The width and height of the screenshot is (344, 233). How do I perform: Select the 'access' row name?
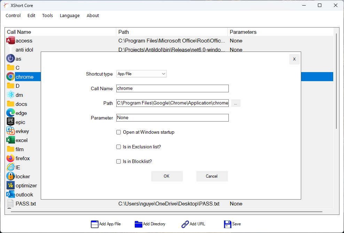(x=24, y=41)
